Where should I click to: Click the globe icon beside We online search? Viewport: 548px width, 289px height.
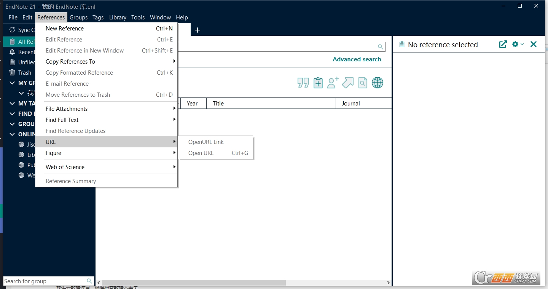(x=22, y=176)
